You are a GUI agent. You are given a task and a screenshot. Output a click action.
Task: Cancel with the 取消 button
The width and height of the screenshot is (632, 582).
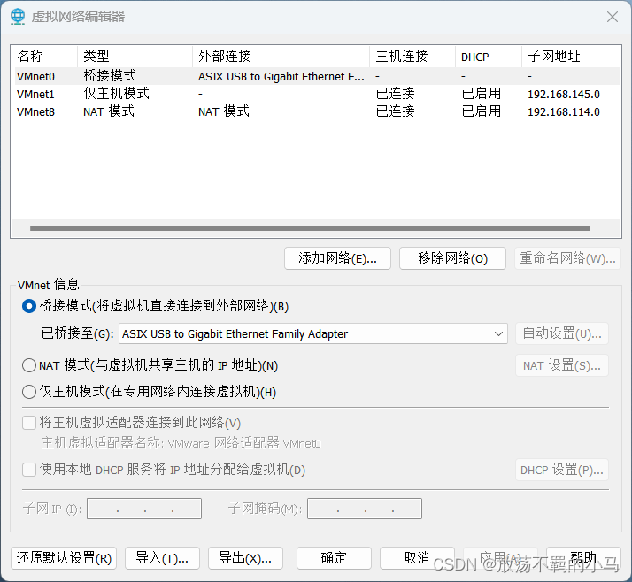(417, 558)
